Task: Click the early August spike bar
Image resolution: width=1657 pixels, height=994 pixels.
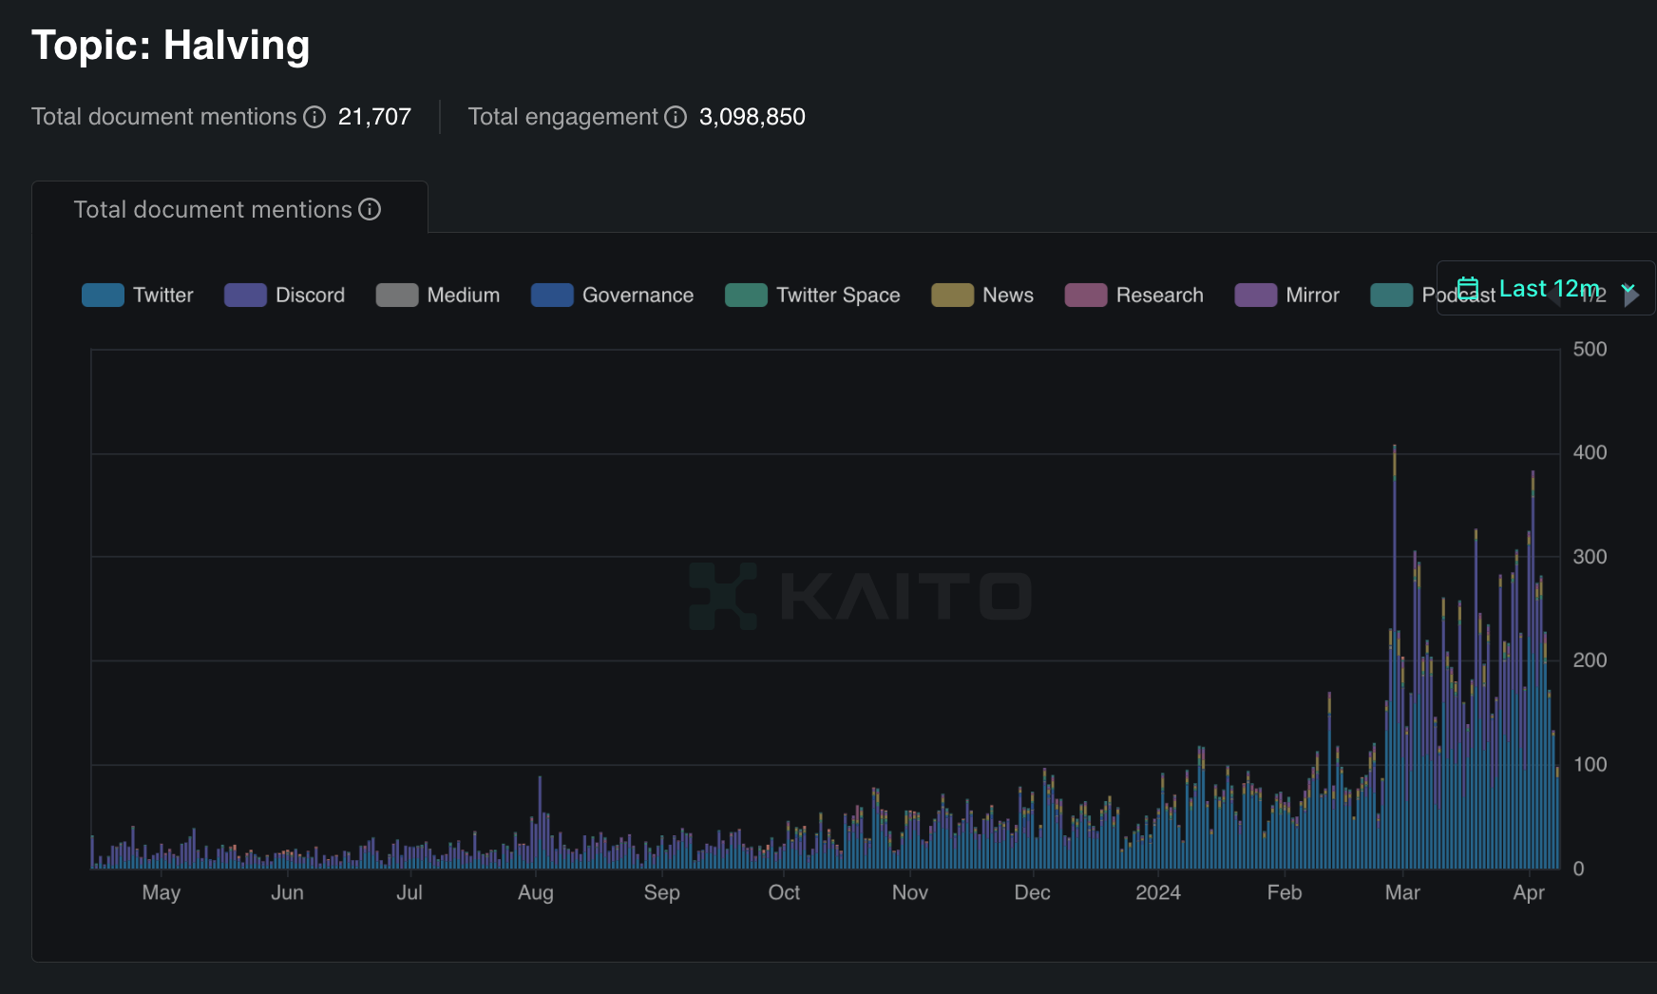Action: (x=540, y=823)
